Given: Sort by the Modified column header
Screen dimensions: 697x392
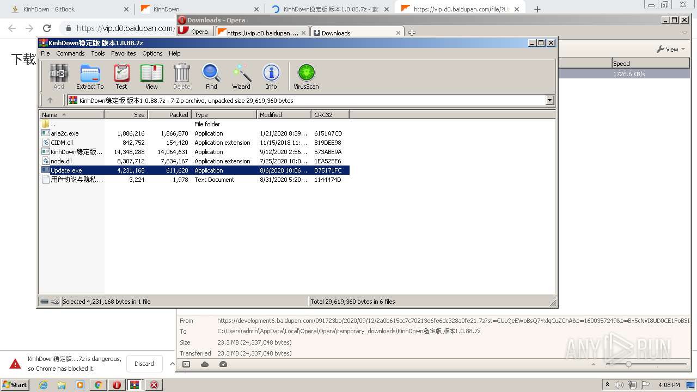Looking at the screenshot, I should [x=284, y=114].
